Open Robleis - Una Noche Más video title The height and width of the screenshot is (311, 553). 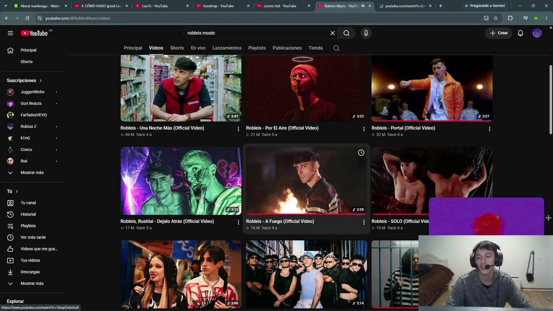pos(162,128)
